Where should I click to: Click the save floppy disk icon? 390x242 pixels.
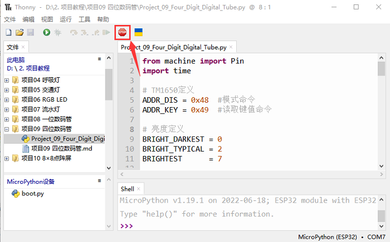coord(30,33)
